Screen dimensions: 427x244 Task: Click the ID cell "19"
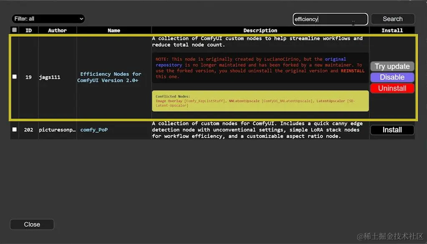coord(29,77)
